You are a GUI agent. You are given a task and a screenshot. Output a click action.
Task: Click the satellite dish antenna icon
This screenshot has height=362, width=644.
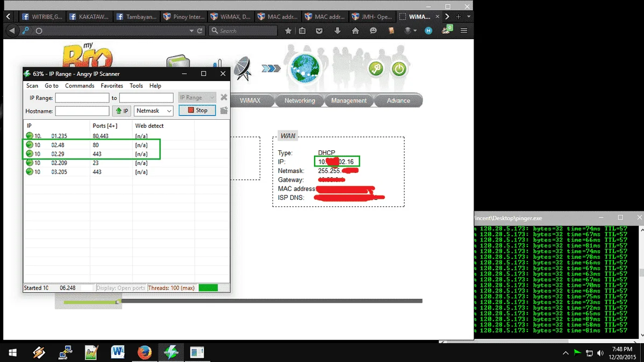pos(243,68)
